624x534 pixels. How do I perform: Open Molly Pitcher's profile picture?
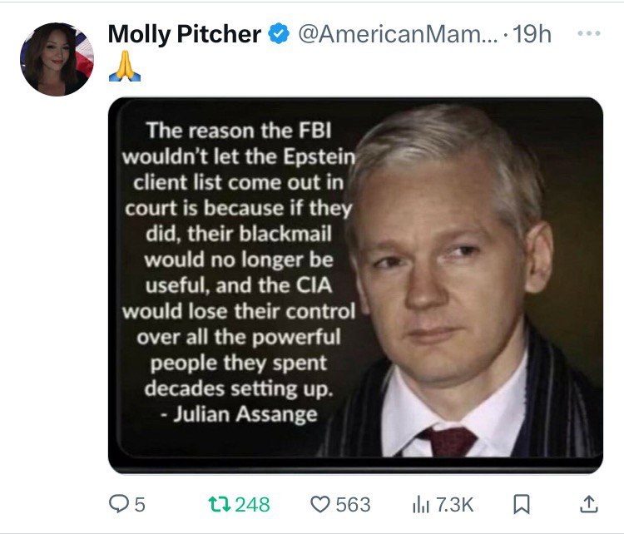coord(57,59)
